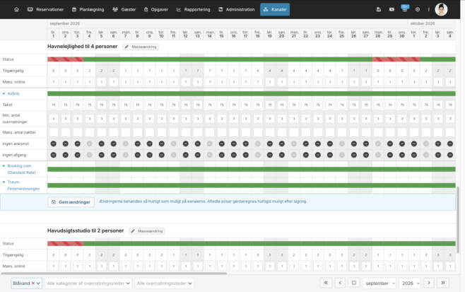Open the Traum-Ferienwohnungen link
The image size is (465, 292).
click(23, 185)
